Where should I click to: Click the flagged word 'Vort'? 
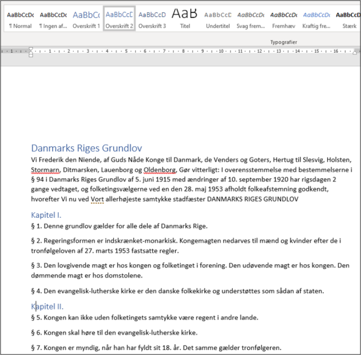click(97, 199)
